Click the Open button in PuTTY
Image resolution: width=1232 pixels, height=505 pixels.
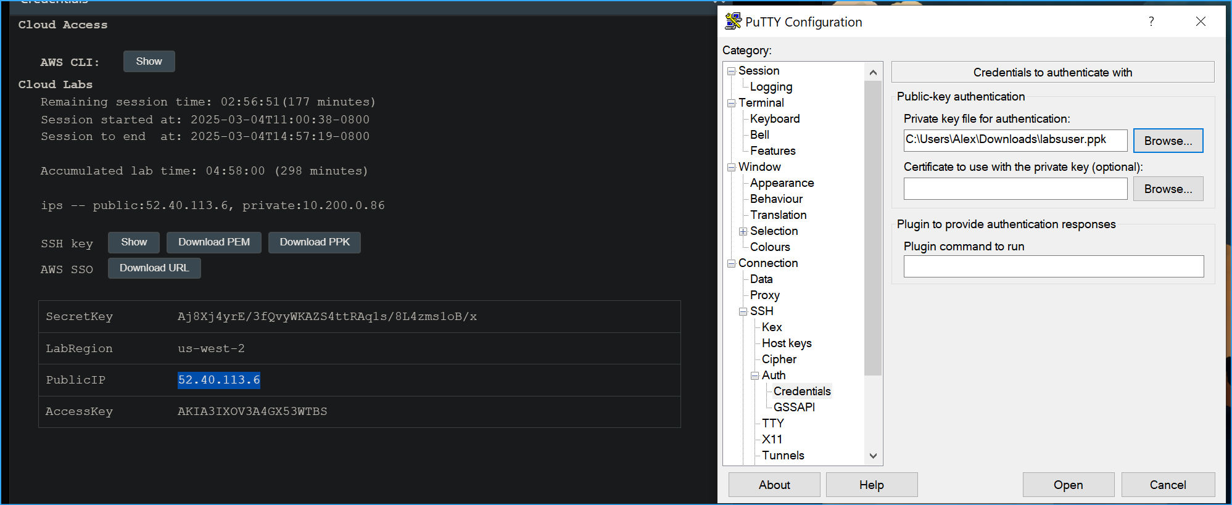point(1068,485)
